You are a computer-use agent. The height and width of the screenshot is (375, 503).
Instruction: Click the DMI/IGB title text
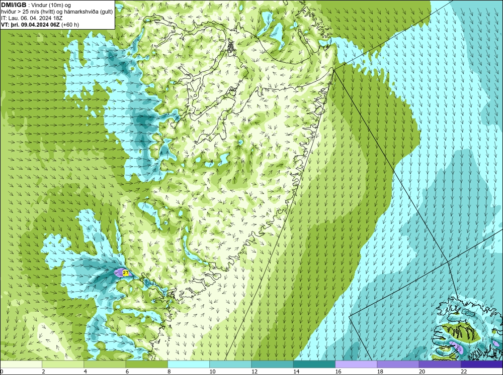(14, 5)
